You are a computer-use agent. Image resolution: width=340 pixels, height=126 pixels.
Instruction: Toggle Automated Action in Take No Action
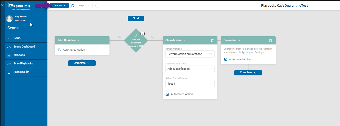pyautogui.click(x=60, y=50)
